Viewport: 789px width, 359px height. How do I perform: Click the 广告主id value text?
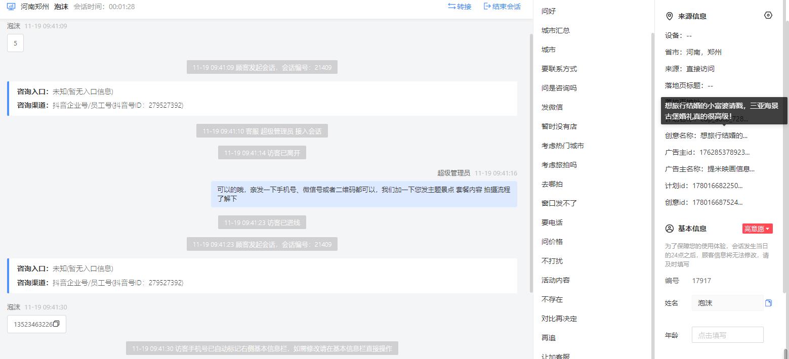click(x=725, y=152)
